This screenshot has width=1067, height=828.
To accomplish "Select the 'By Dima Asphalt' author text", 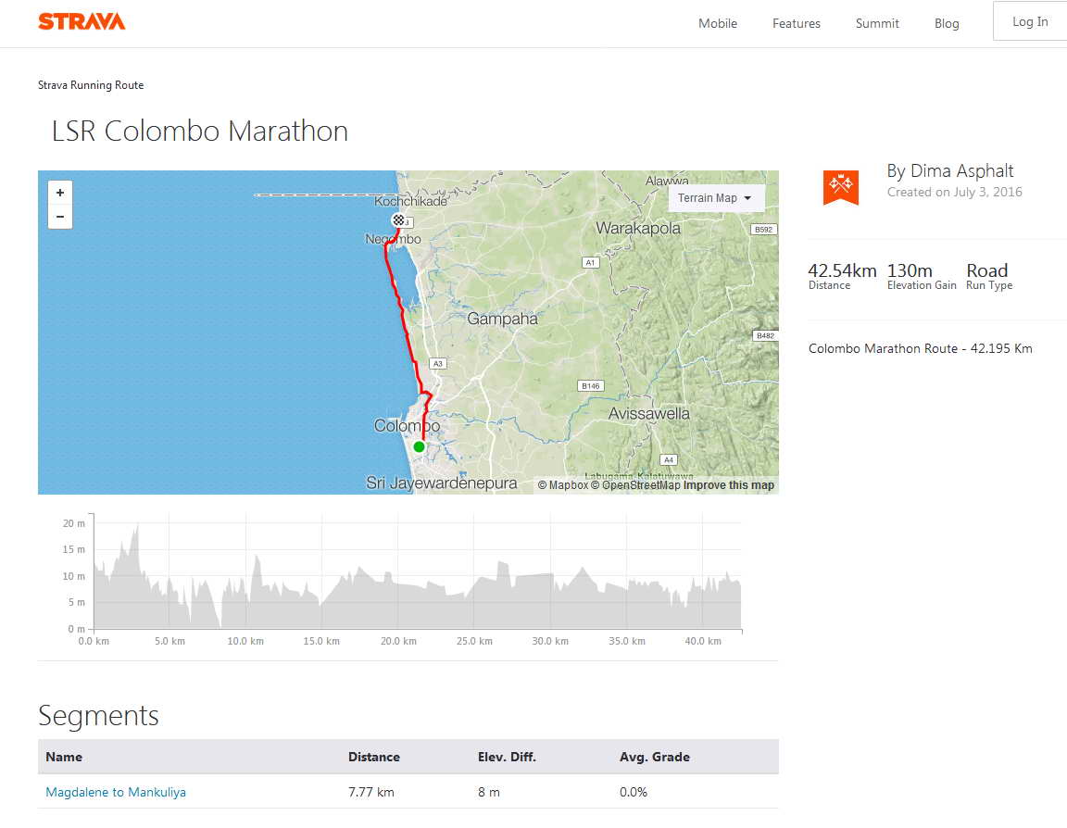I will coord(950,170).
